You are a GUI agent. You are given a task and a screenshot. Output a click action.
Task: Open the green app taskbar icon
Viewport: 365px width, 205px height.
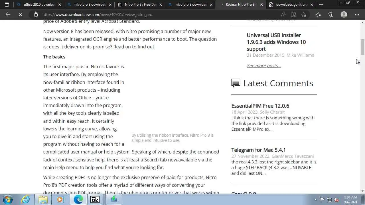[114, 199]
